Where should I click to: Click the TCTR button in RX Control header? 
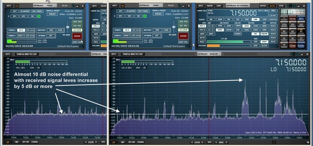point(281,6)
